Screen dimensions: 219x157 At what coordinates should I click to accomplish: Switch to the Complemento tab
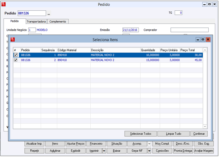coord(58,22)
